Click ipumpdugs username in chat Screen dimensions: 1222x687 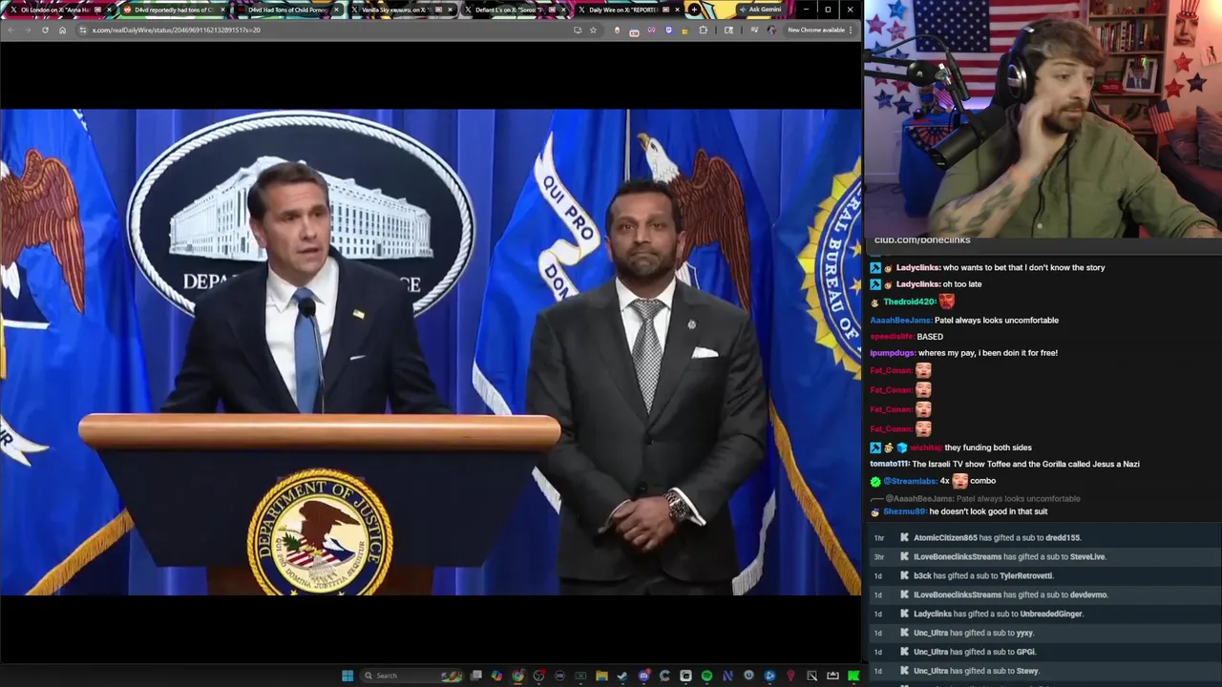pos(893,353)
